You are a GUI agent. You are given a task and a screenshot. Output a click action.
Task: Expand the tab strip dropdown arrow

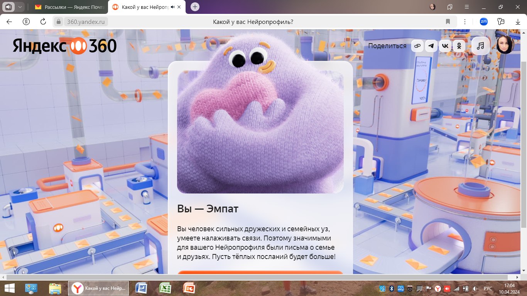click(x=20, y=7)
